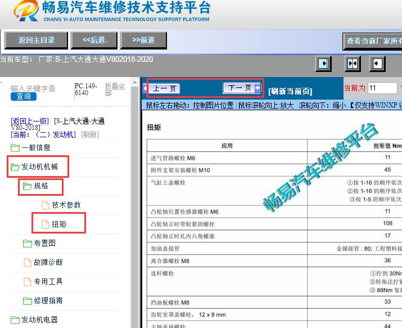This screenshot has width=402, height=328.
Task: Click the 加油盖接管 table cell
Action: point(227,248)
